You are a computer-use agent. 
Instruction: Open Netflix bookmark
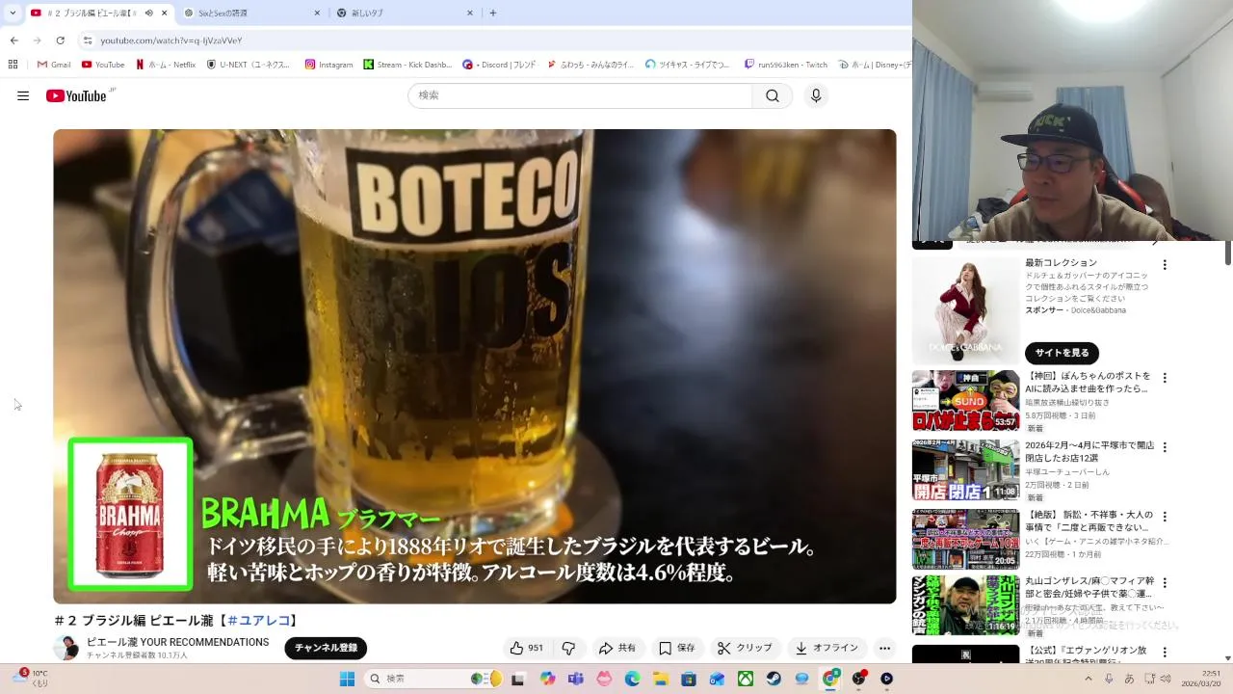166,65
